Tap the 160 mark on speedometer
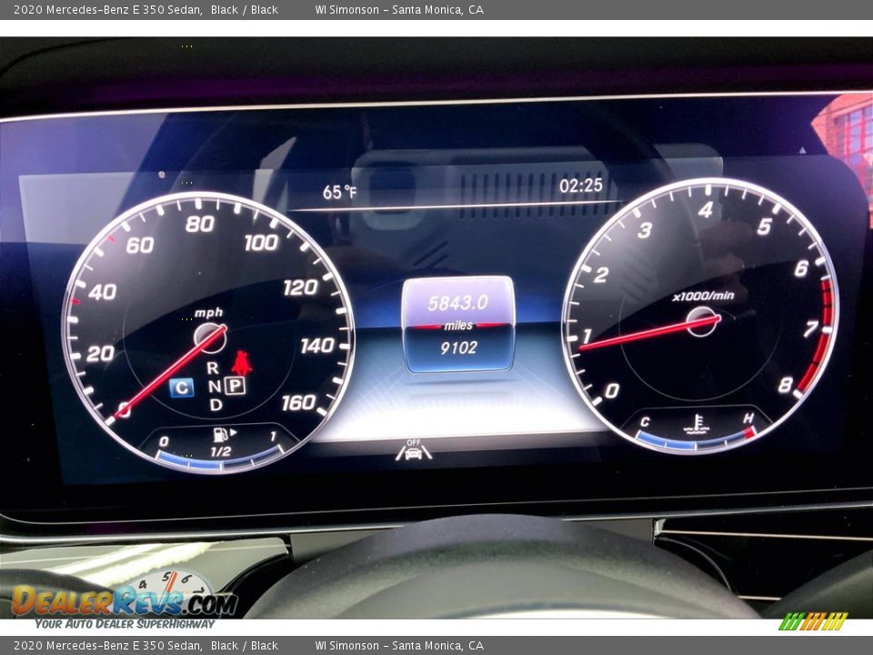The width and height of the screenshot is (873, 655). tap(299, 402)
